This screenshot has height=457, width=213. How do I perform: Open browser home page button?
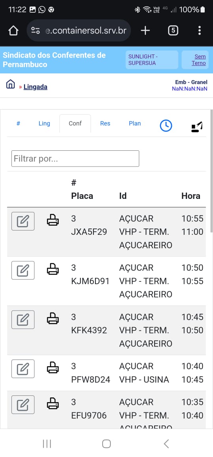(13, 31)
